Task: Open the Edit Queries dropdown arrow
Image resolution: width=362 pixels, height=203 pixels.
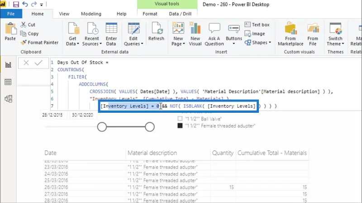Action: point(142,44)
